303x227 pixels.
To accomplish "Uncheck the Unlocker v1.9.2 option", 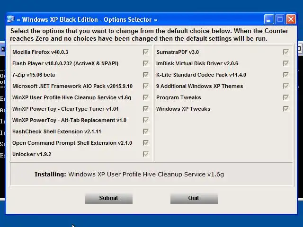I will (x=146, y=154).
